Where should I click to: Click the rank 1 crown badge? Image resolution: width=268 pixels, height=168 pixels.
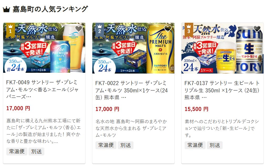(10, 29)
